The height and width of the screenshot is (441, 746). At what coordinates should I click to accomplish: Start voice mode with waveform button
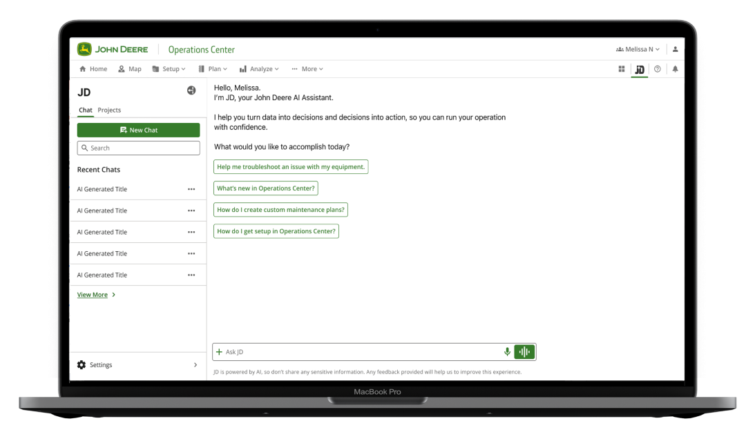[x=524, y=352]
